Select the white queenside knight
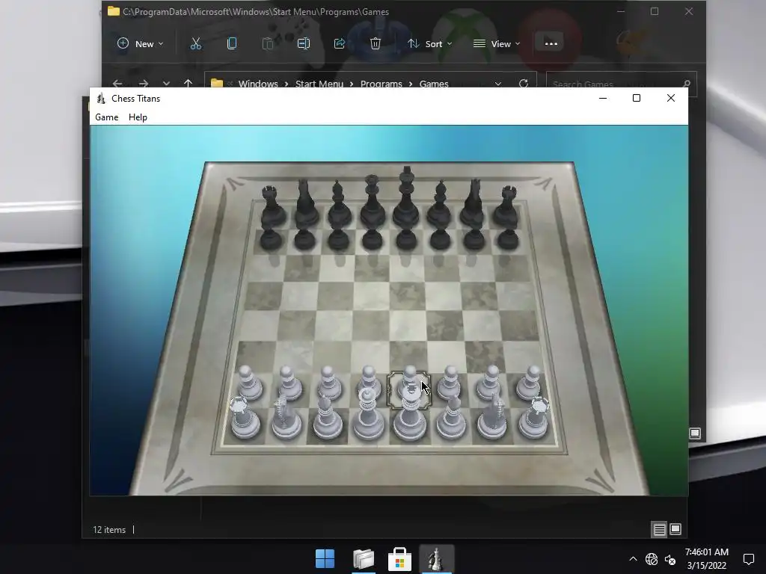 click(x=286, y=419)
